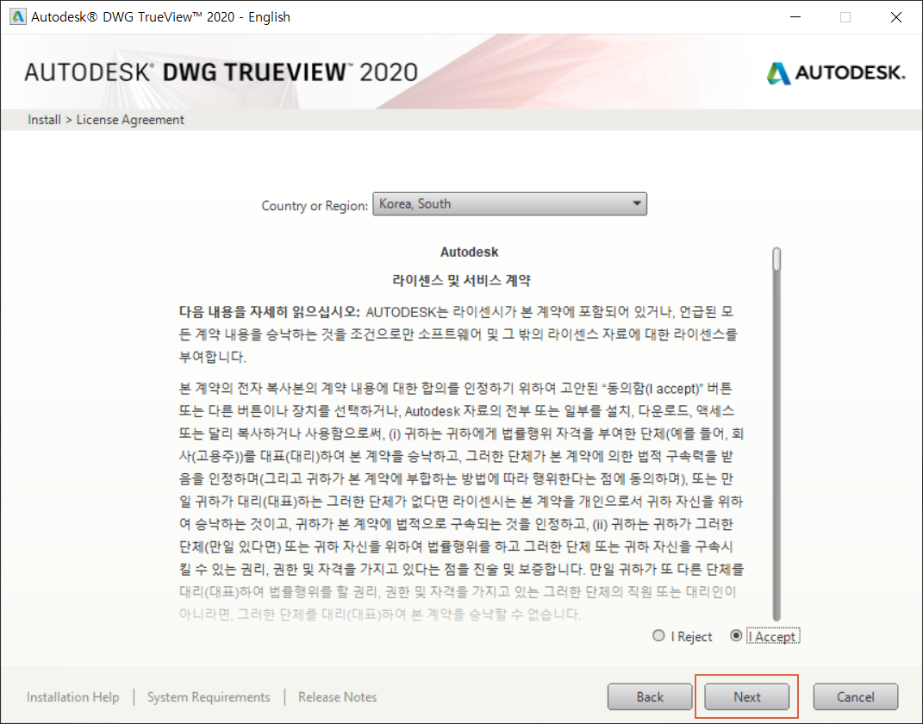
Task: Open the System Requirements link
Action: [x=209, y=697]
